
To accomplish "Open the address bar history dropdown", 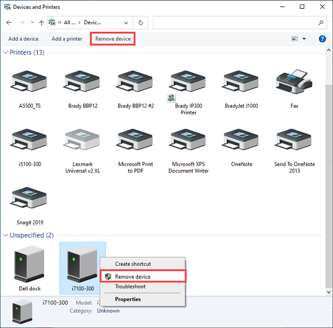I will click(126, 23).
